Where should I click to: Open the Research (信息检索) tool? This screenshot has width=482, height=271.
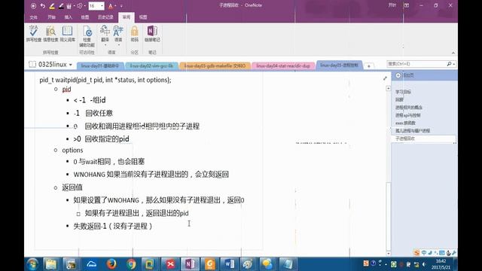[x=50, y=34]
